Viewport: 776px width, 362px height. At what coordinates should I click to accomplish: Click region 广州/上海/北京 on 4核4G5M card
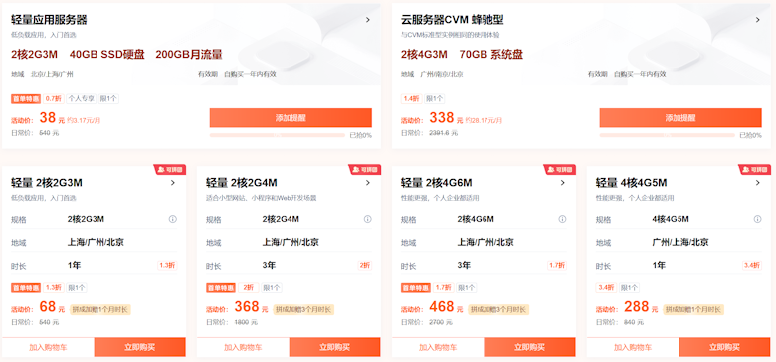(x=679, y=243)
